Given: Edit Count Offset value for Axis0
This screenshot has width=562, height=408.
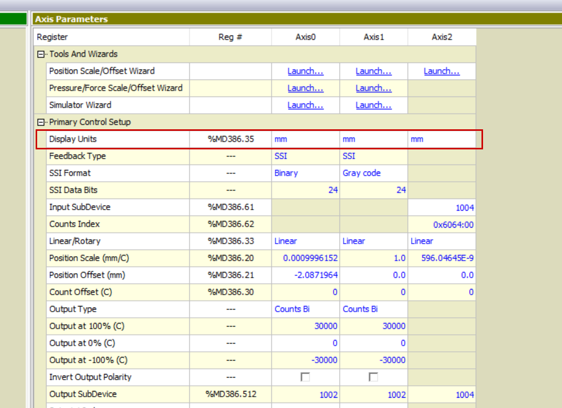Looking at the screenshot, I should [306, 292].
